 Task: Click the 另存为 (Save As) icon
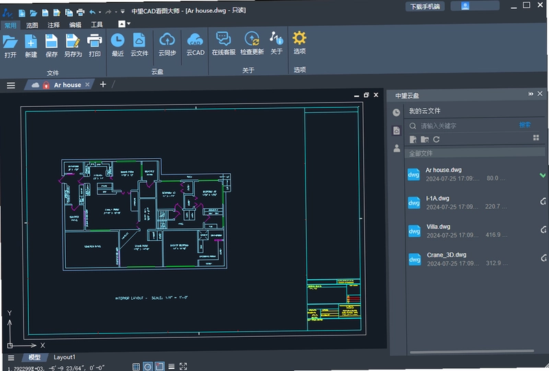point(73,41)
